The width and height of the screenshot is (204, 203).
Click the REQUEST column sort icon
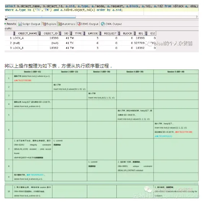[x=100, y=33]
